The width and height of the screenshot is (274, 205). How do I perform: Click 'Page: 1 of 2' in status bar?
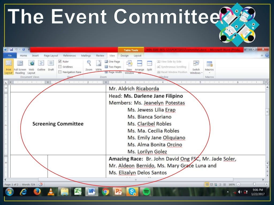point(11,184)
